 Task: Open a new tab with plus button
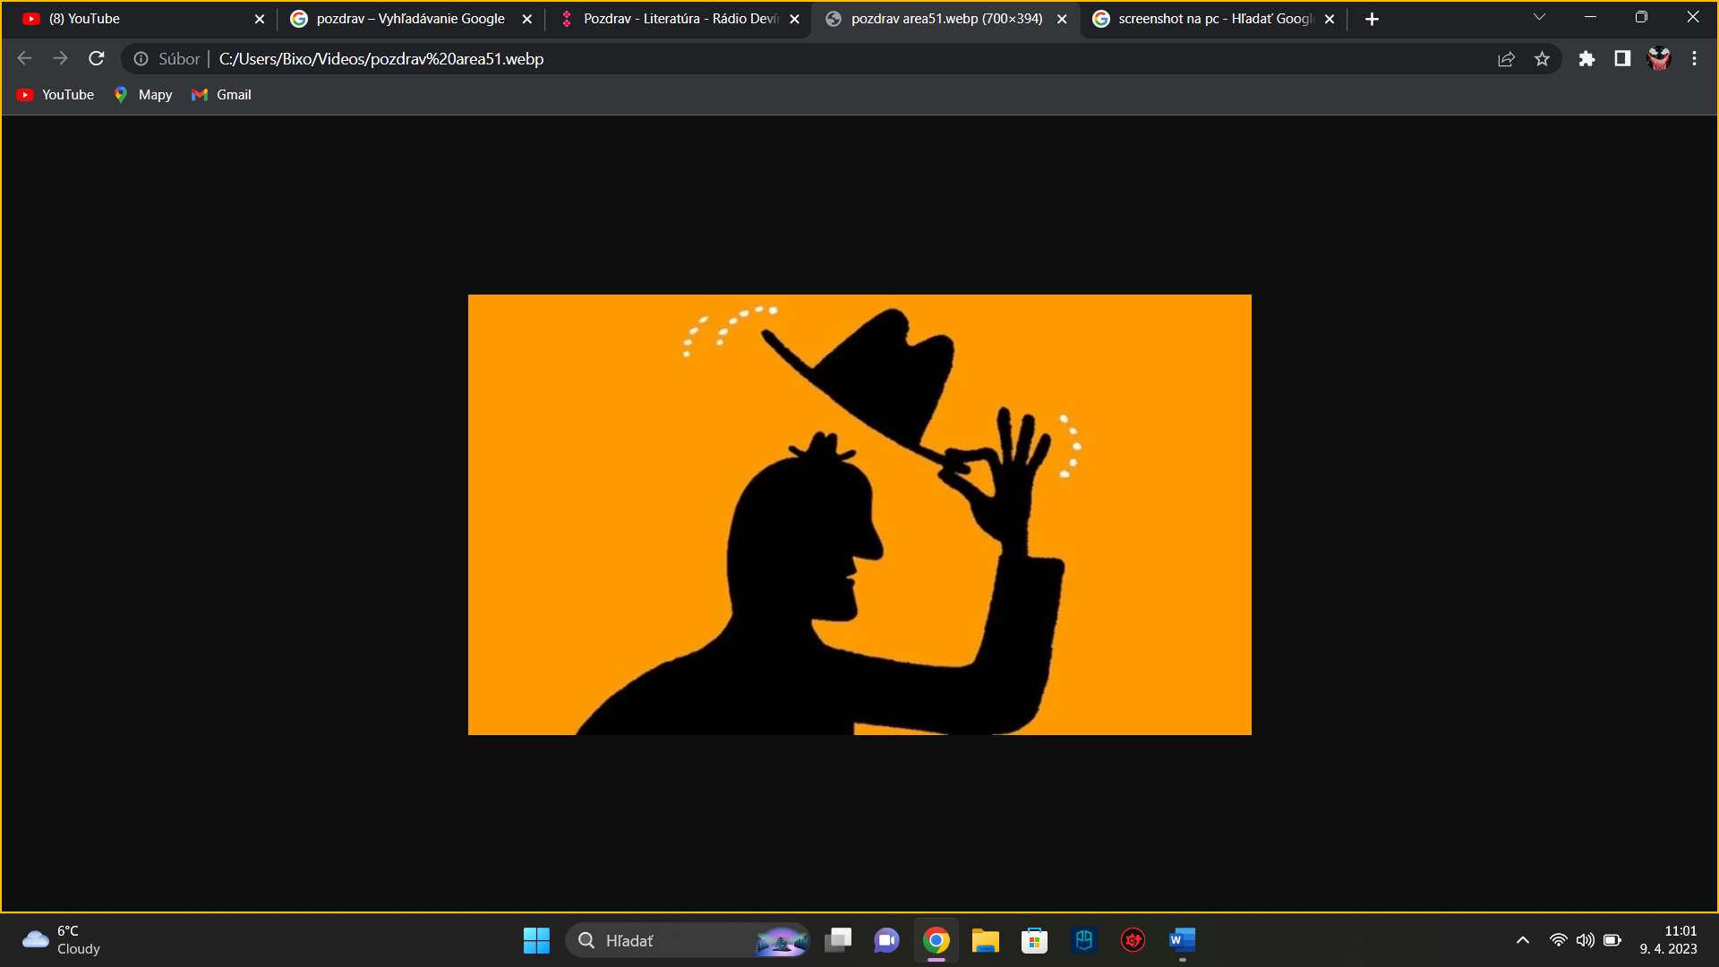coord(1372,19)
